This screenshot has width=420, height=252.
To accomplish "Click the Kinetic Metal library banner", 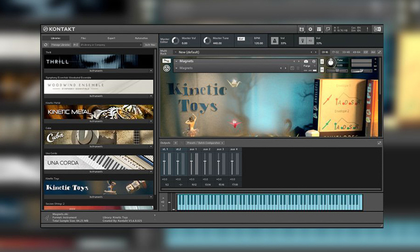I will (x=99, y=112).
